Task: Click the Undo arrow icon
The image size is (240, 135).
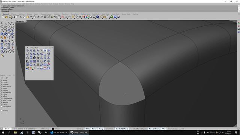Action: (x=31, y=17)
